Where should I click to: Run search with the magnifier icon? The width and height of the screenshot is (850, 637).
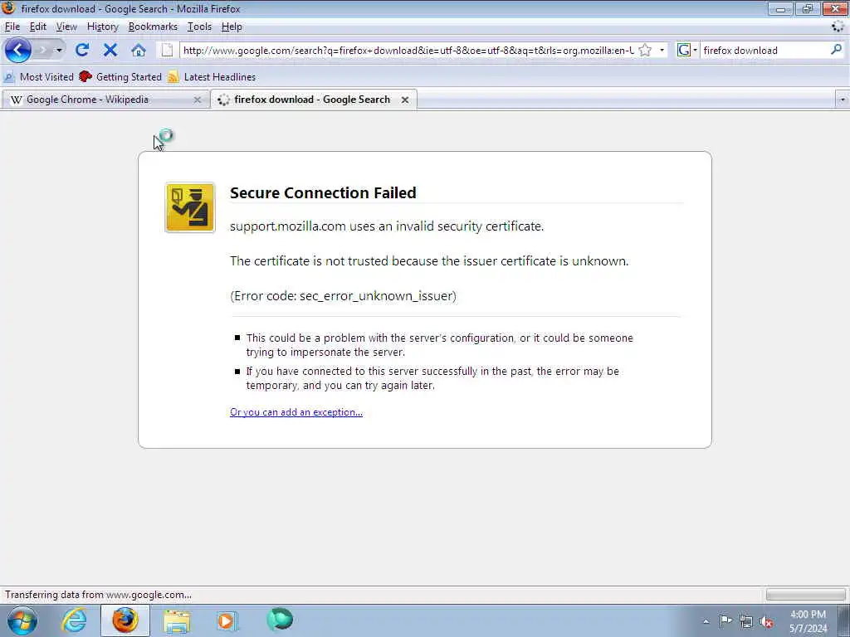(837, 50)
